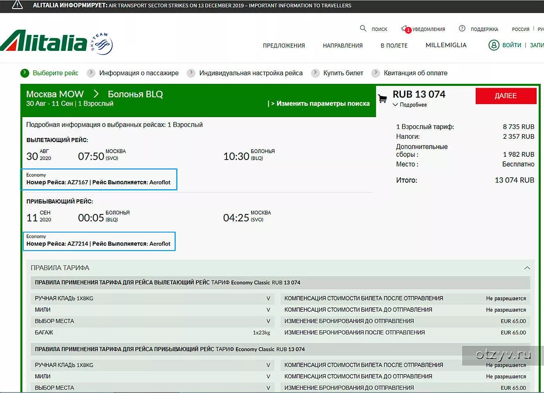
Task: Select the Выберите рейс step
Action: tap(56, 73)
